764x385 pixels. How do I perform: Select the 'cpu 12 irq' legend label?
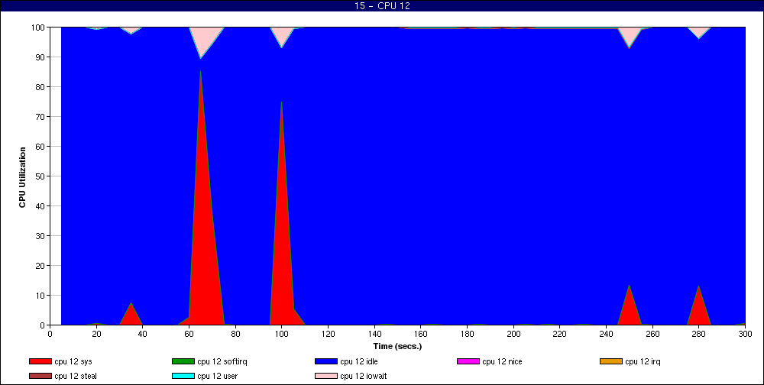tap(643, 361)
